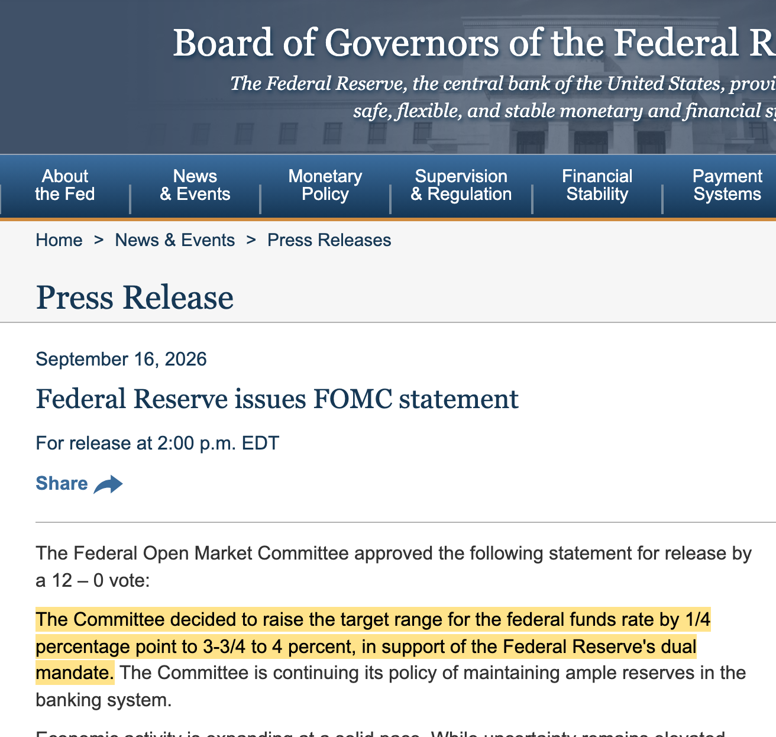Open the Monetary Policy menu
The width and height of the screenshot is (776, 737).
pos(325,185)
